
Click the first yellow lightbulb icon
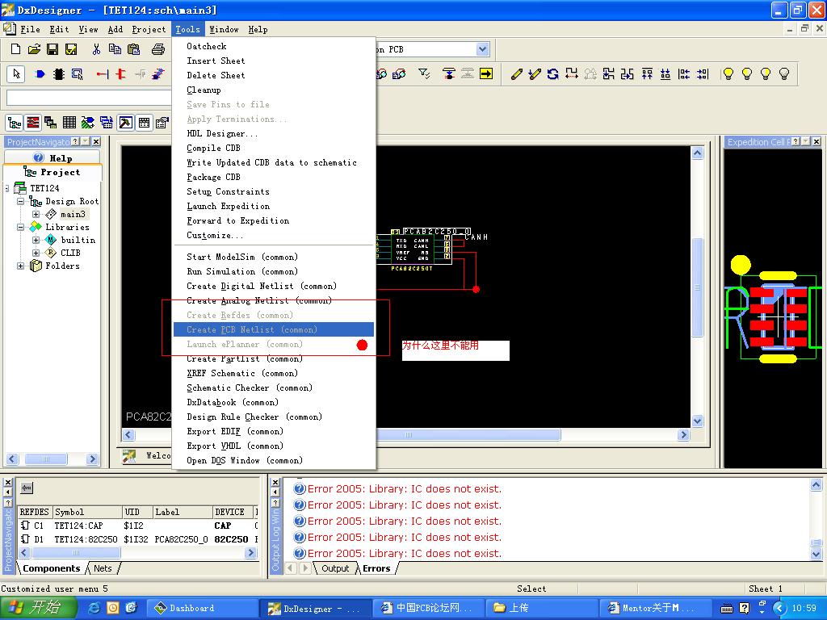pyautogui.click(x=728, y=74)
